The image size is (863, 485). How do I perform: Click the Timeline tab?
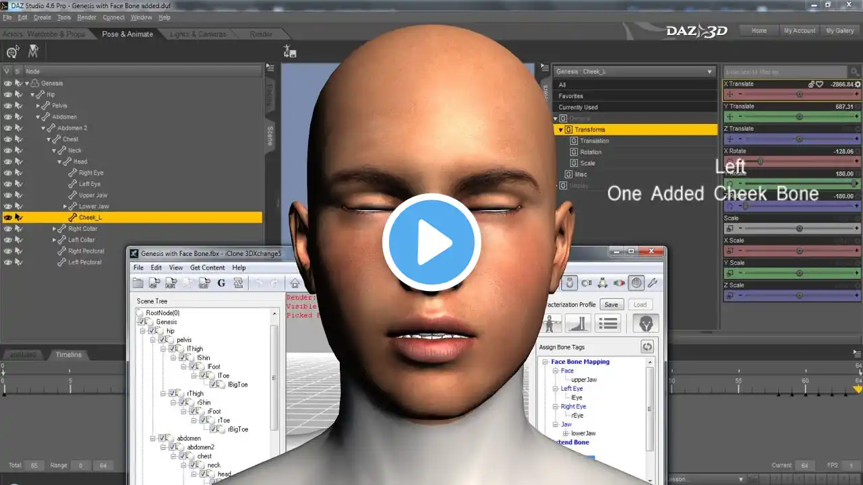(x=68, y=354)
